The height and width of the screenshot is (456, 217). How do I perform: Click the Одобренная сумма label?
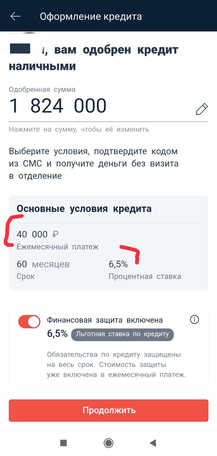[x=42, y=90]
